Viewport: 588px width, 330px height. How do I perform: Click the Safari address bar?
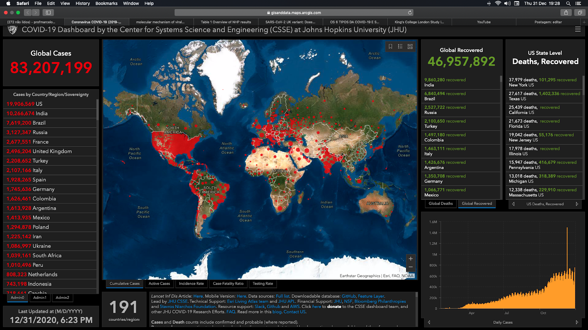click(294, 12)
